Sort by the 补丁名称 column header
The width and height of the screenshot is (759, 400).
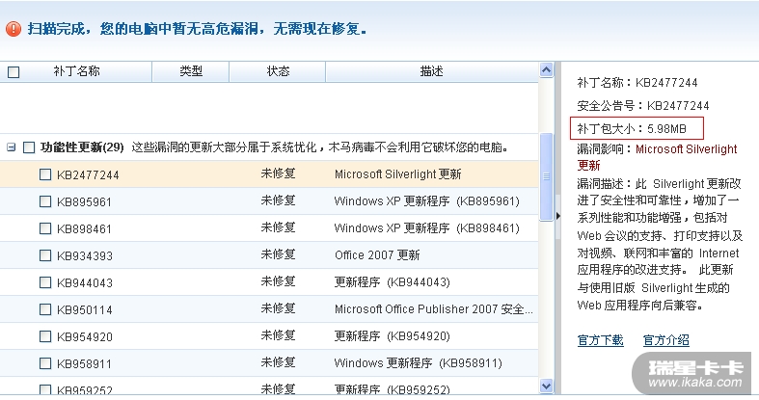[76, 71]
